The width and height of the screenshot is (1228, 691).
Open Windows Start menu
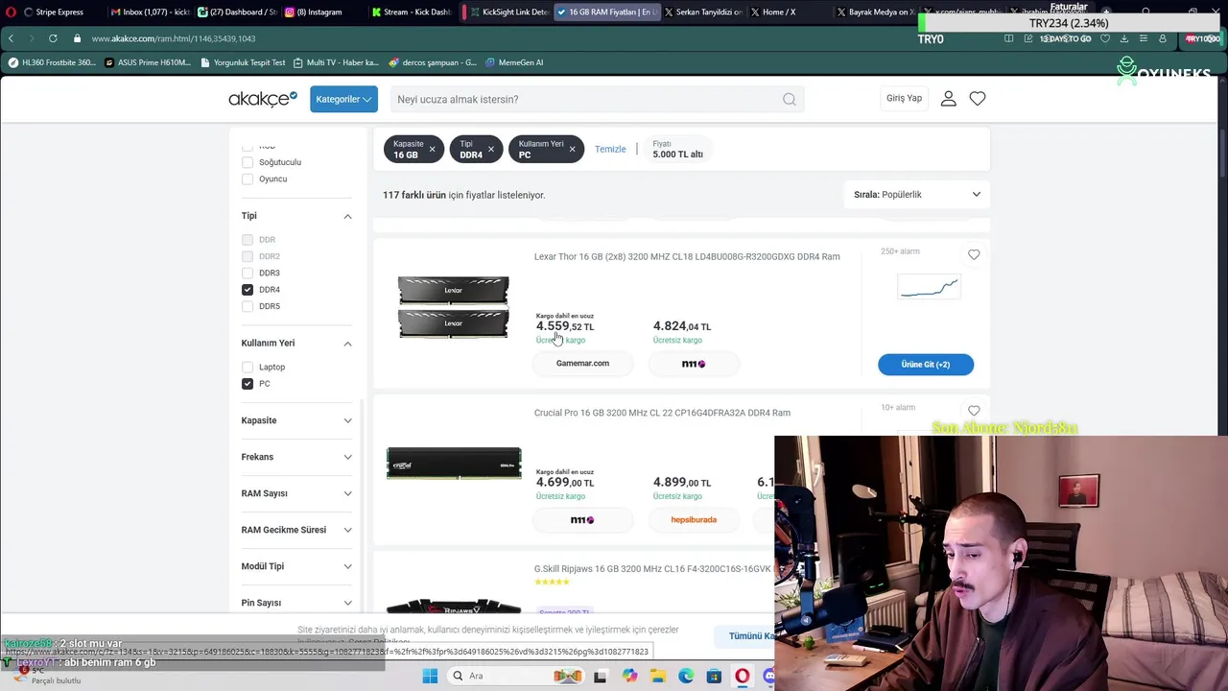[430, 676]
